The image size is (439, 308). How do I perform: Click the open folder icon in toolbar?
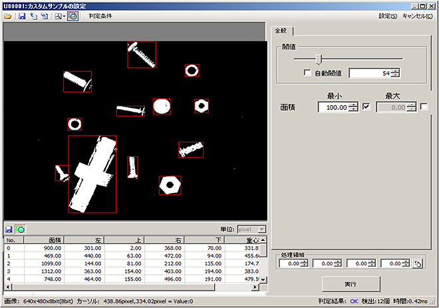(7, 15)
